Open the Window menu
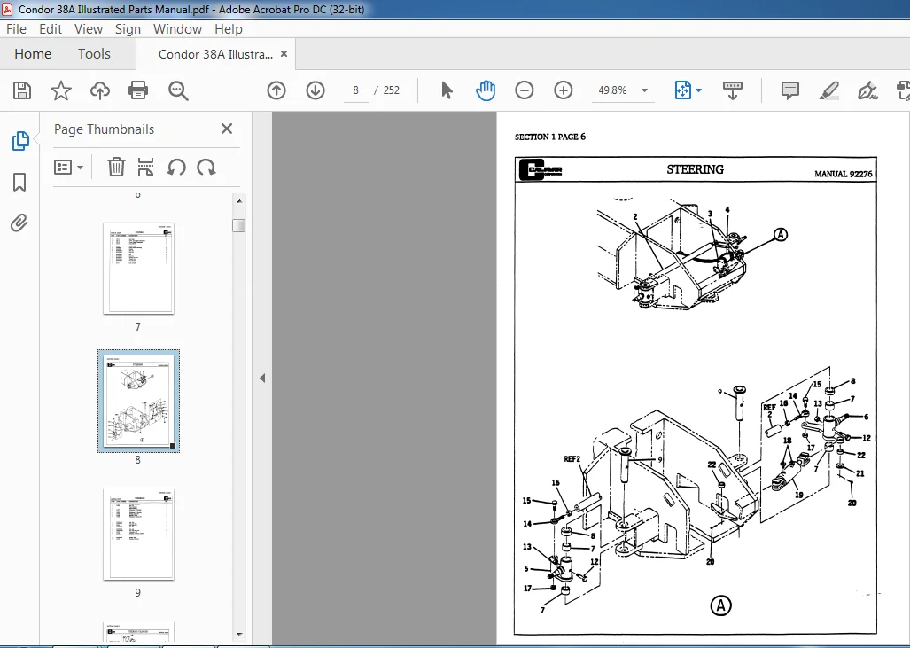Screen dimensions: 910x648 tap(177, 29)
